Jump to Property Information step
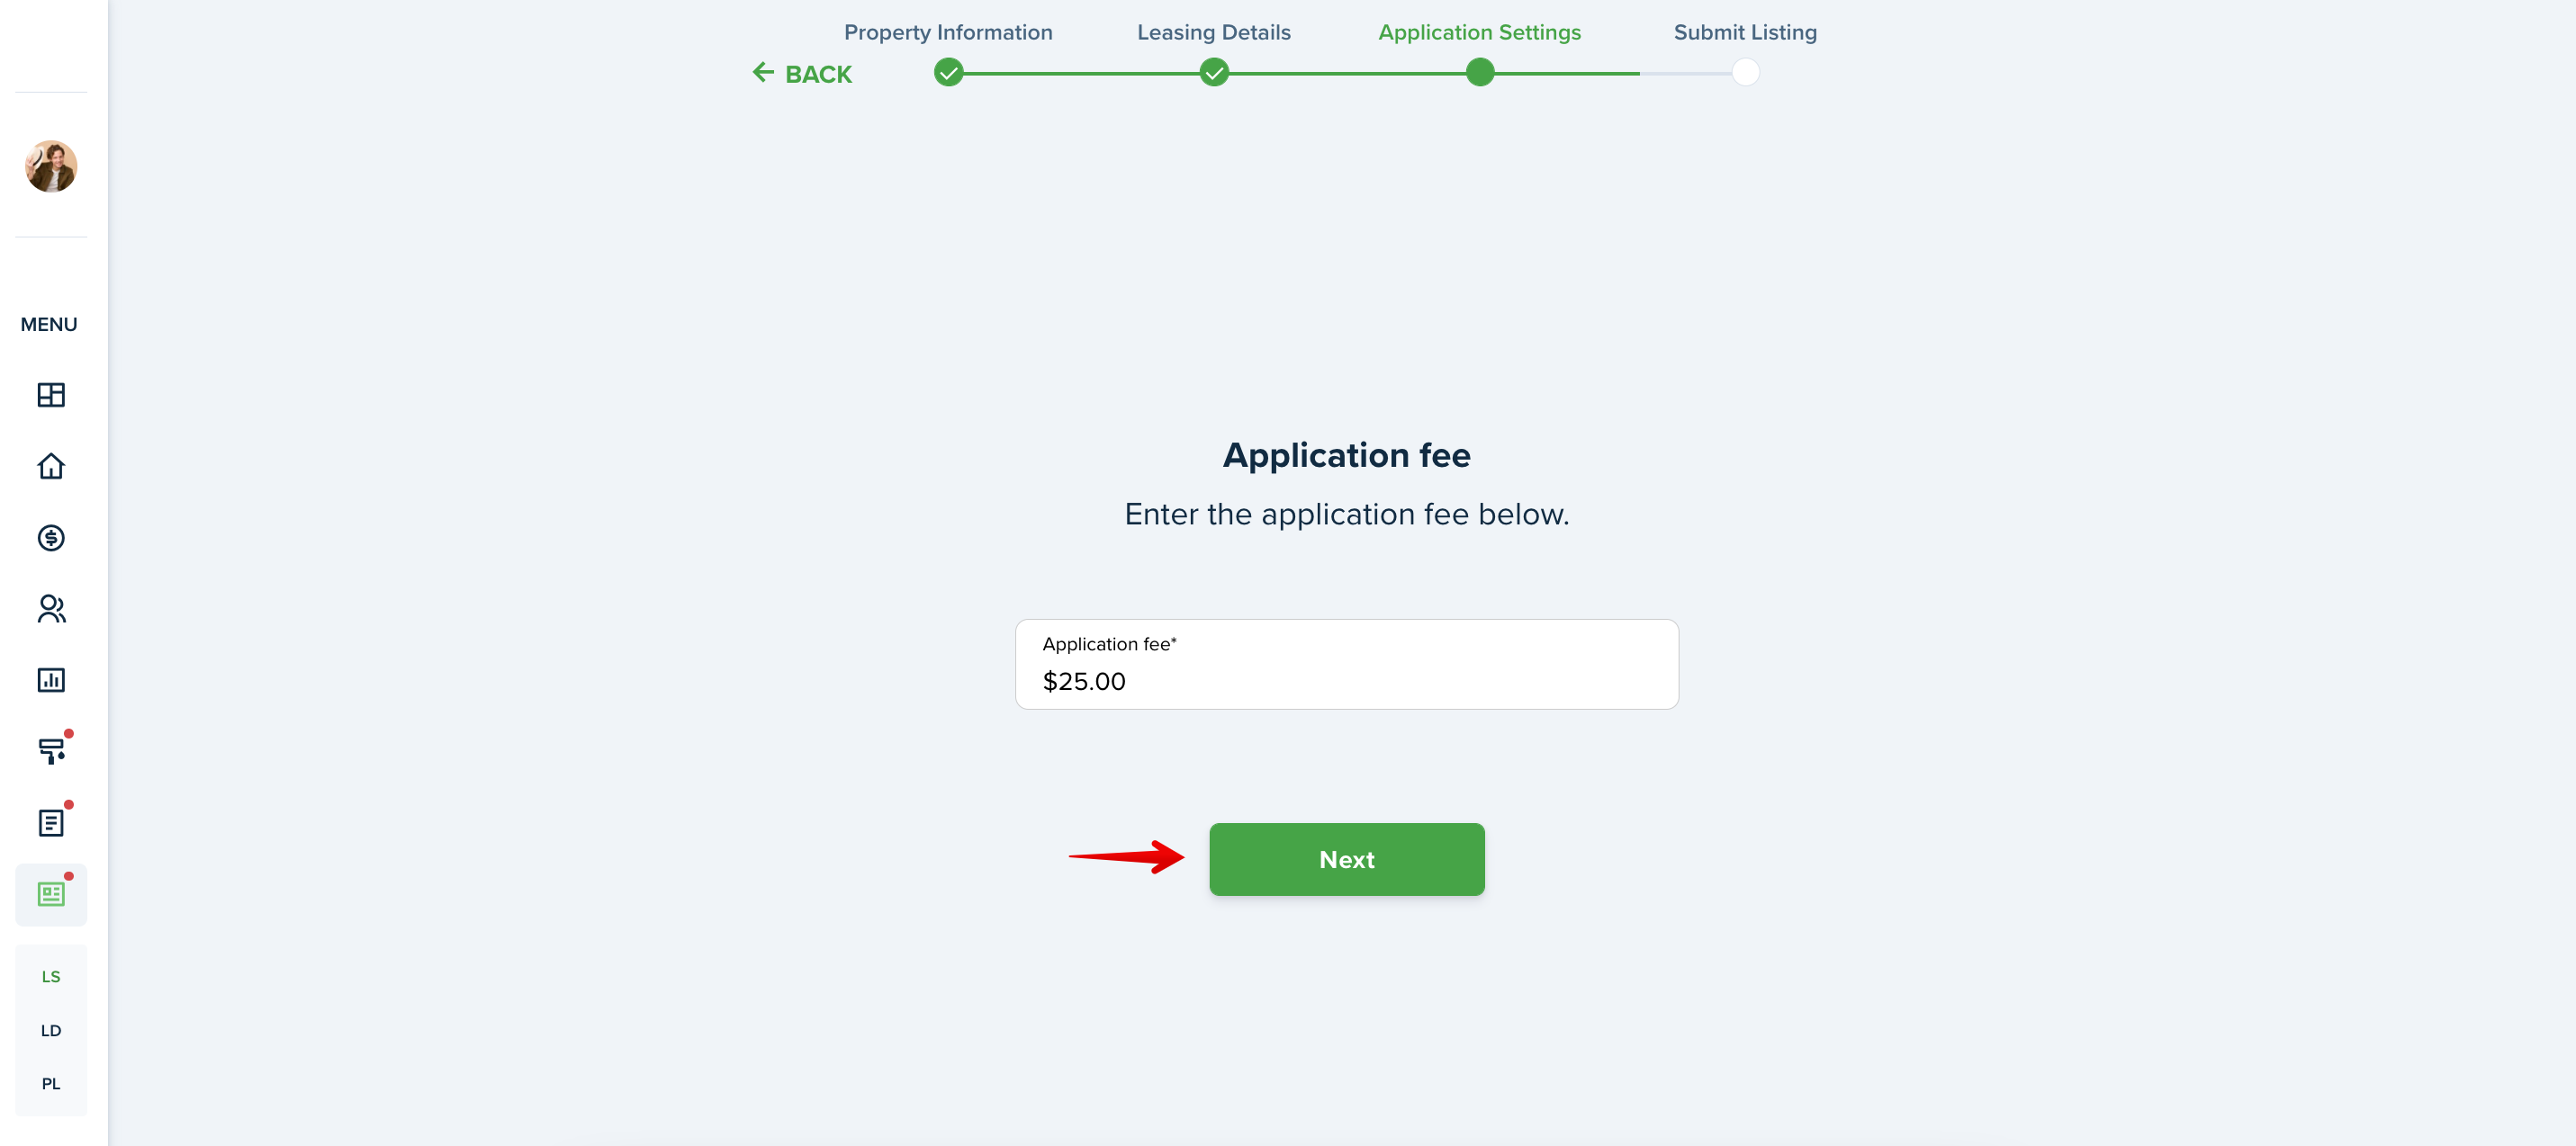Screen dimensions: 2576x1146 pos(948,32)
